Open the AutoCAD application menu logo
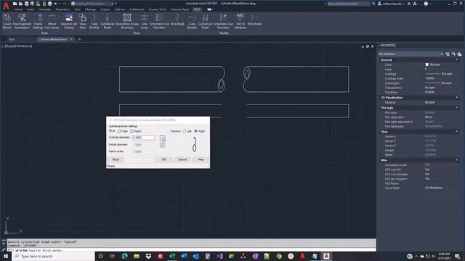The width and height of the screenshot is (465, 261). click(x=6, y=7)
